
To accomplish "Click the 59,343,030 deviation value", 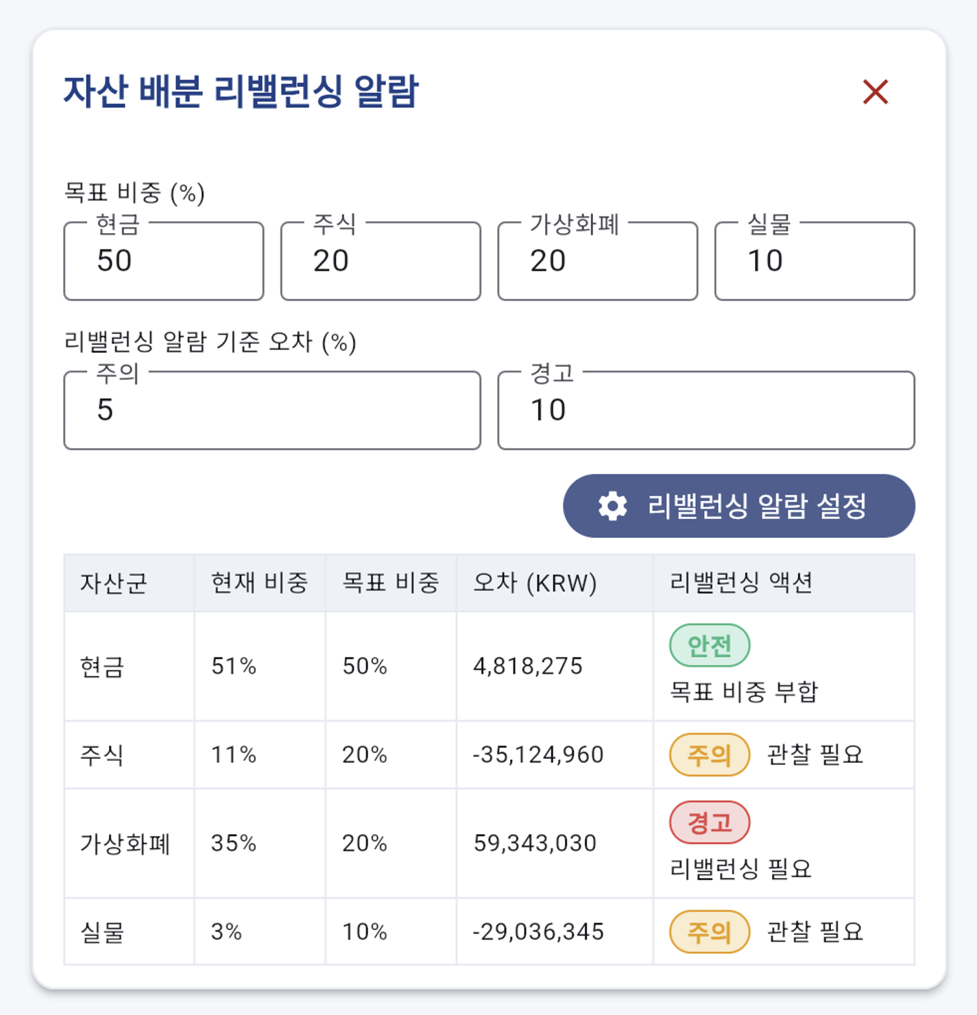I will 535,844.
